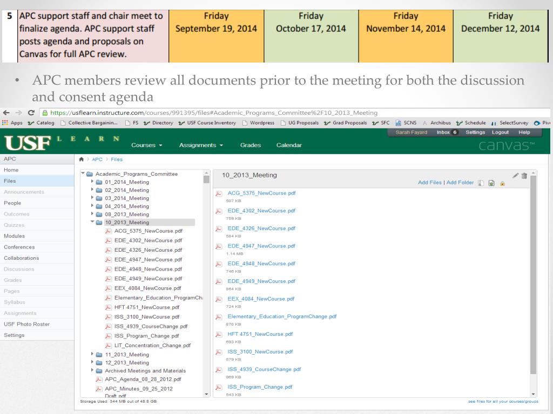The image size is (553, 414).
Task: Open ISS_Program_Change.pdf in the right file list
Action: point(260,387)
